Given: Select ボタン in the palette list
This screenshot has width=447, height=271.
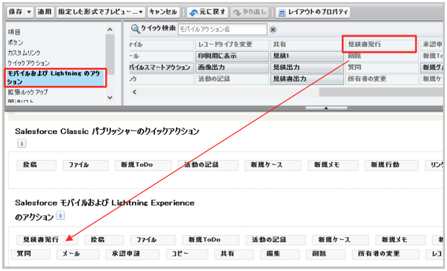Looking at the screenshot, I should click(x=15, y=43).
